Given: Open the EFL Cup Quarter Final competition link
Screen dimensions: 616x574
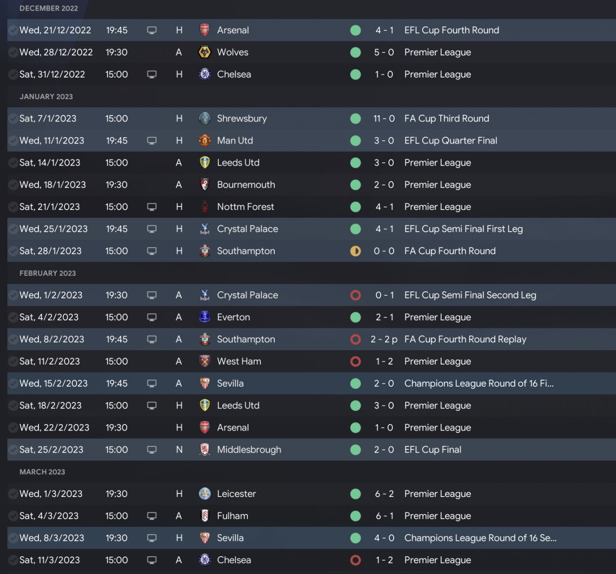Looking at the screenshot, I should pyautogui.click(x=450, y=141).
